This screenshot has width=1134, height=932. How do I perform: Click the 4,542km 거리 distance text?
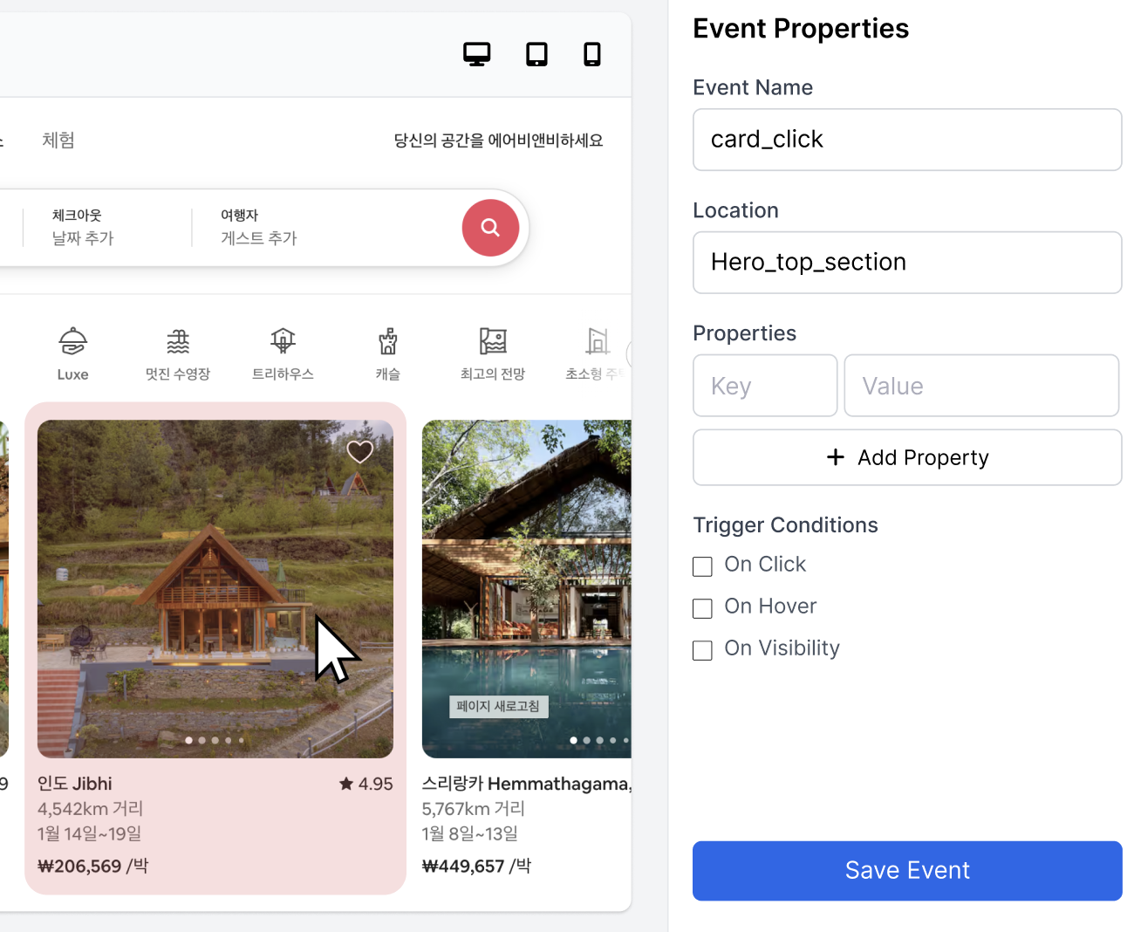pyautogui.click(x=90, y=809)
